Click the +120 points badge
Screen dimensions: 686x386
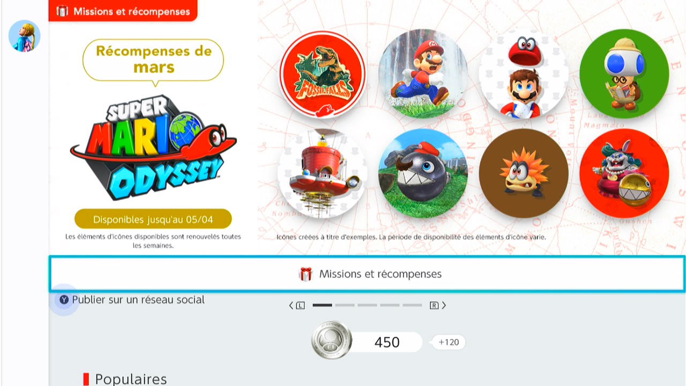click(449, 342)
